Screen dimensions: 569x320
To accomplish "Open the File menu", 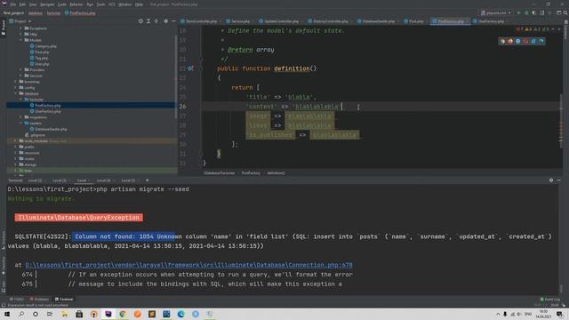I will (x=13, y=4).
